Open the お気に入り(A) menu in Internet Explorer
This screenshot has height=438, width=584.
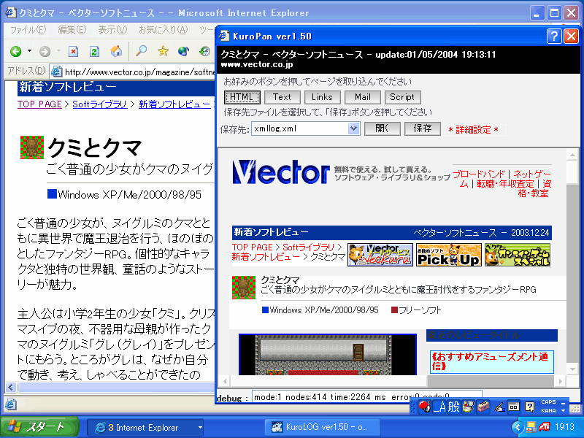tap(163, 30)
